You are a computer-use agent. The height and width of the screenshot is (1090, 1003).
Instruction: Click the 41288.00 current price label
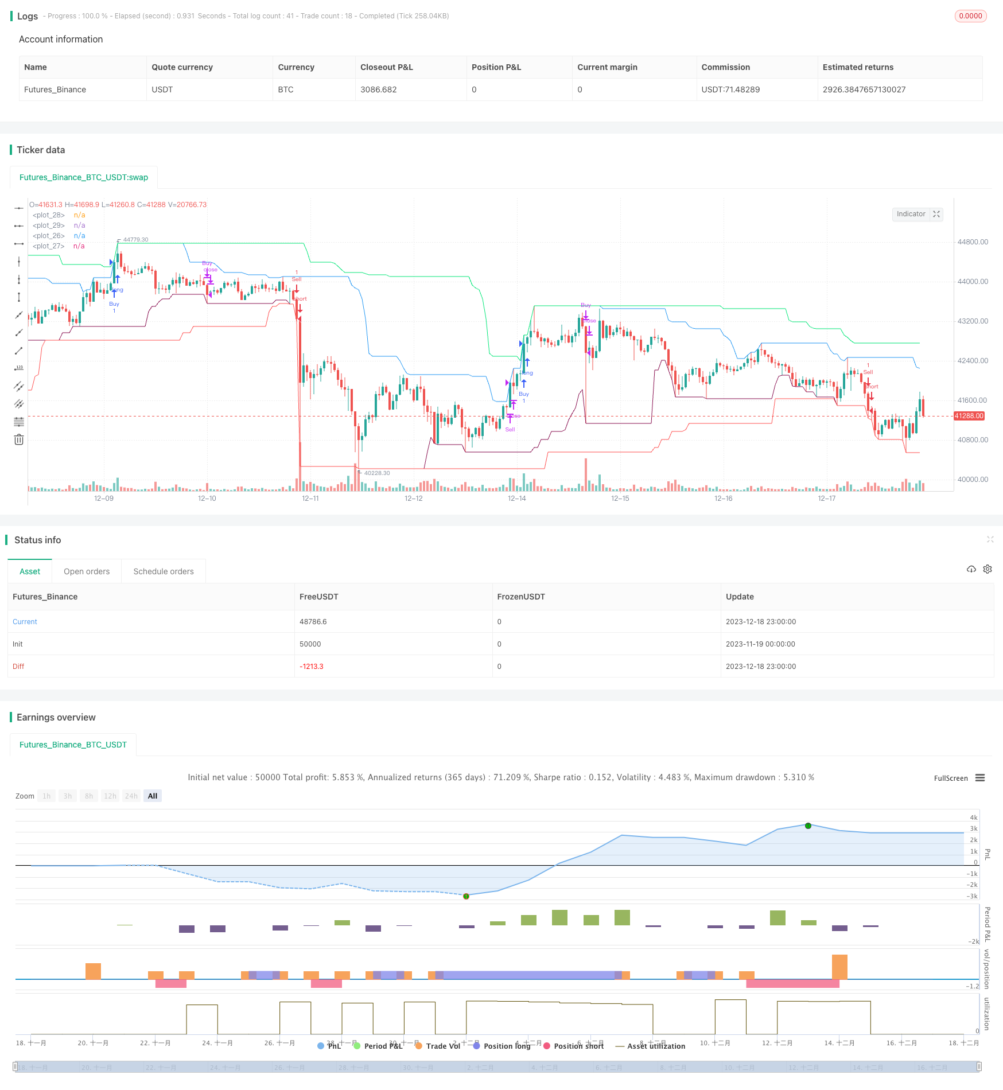[x=969, y=416]
